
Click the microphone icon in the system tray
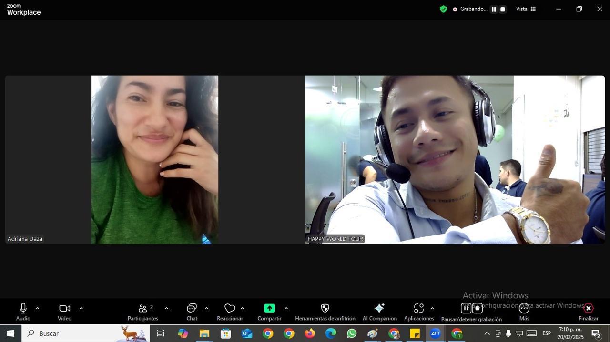click(x=508, y=333)
